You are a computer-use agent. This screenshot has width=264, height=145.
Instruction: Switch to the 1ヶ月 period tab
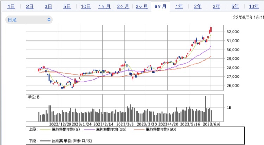[x=105, y=7]
